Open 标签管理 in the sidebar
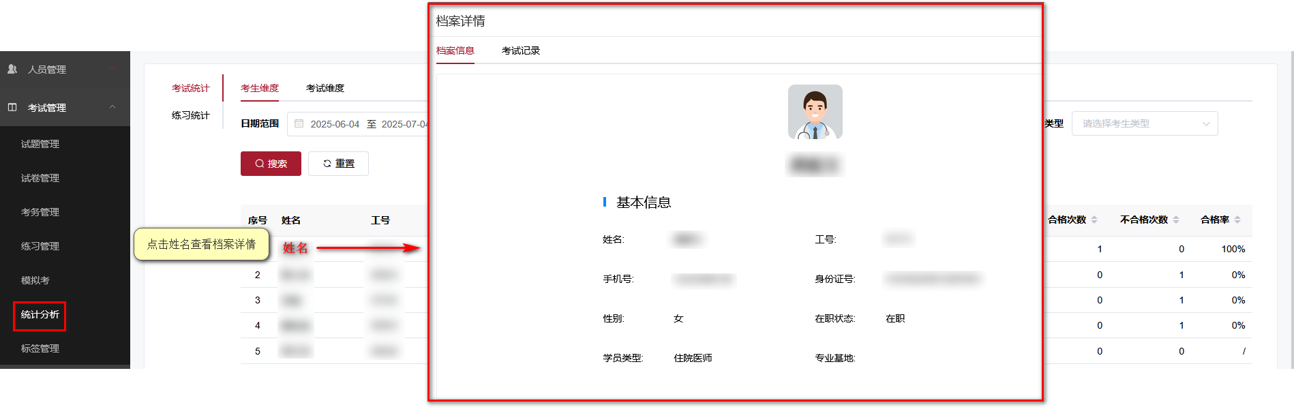1294x420 pixels. tap(40, 348)
